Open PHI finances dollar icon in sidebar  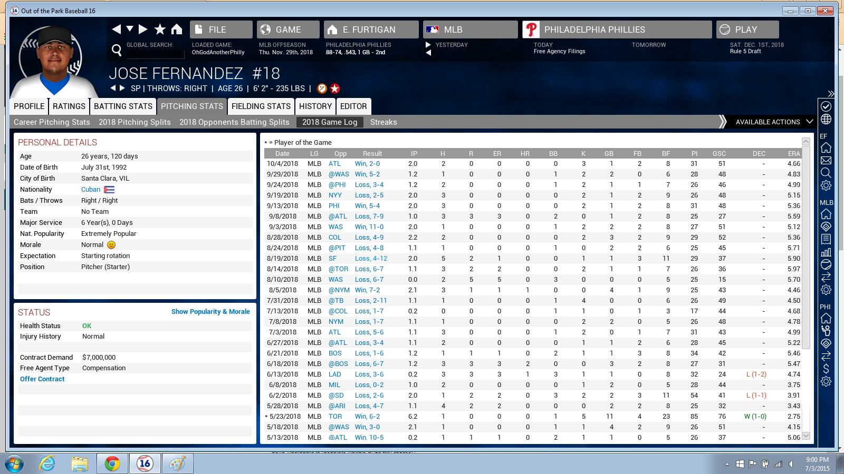tap(826, 369)
